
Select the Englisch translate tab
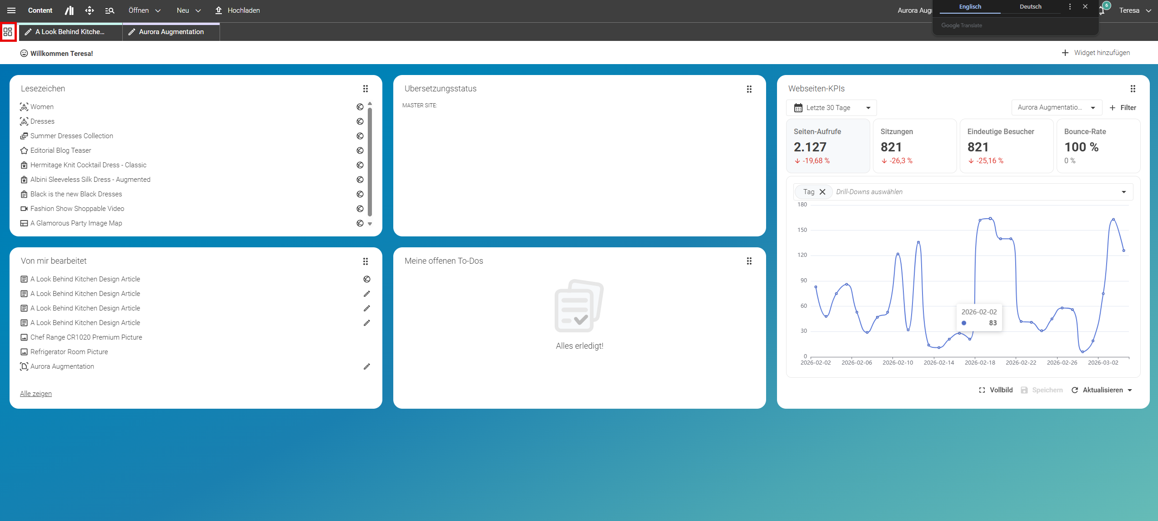point(970,7)
